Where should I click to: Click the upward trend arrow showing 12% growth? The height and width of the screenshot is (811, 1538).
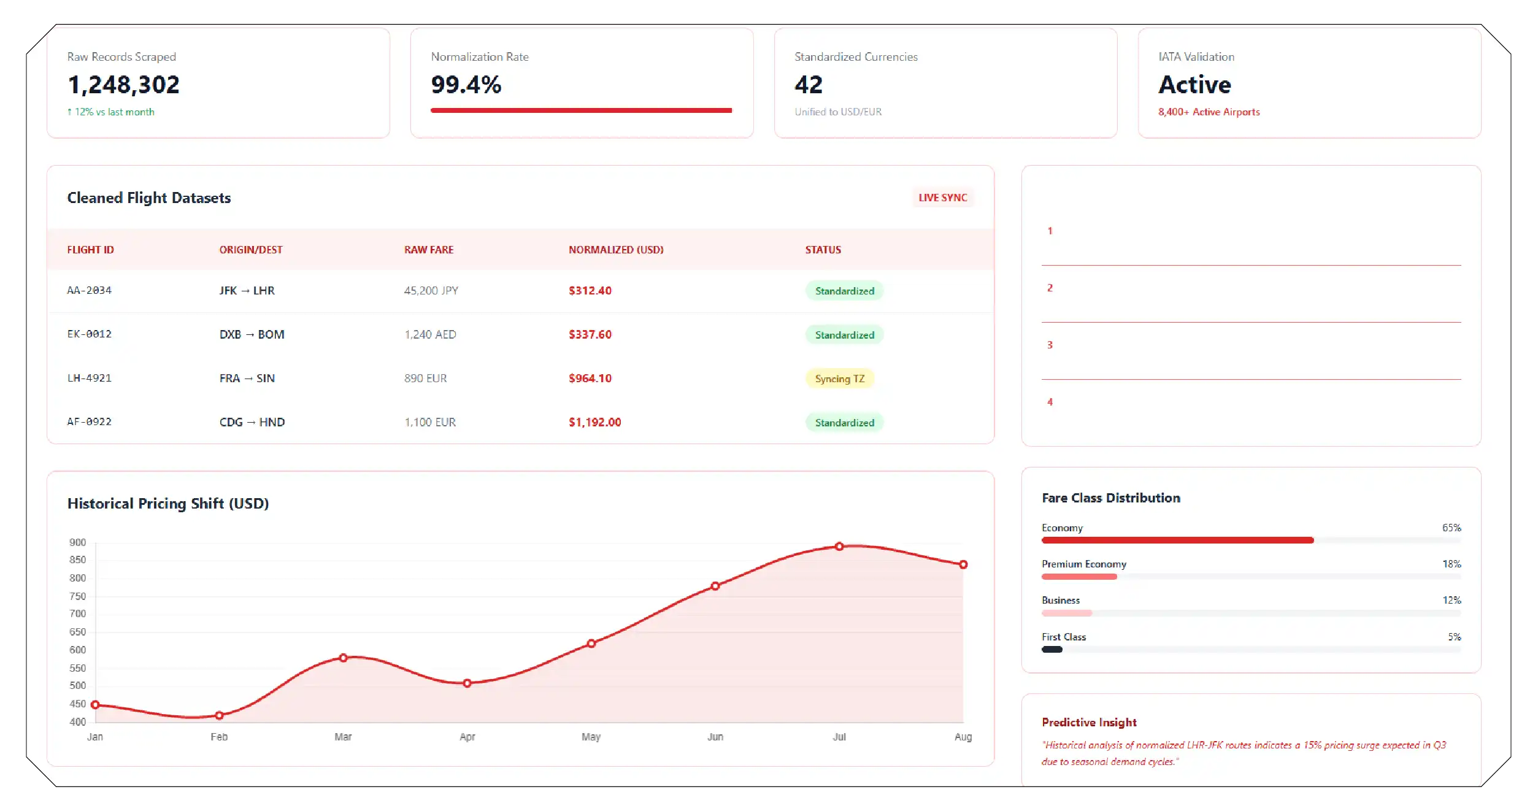pyautogui.click(x=69, y=112)
